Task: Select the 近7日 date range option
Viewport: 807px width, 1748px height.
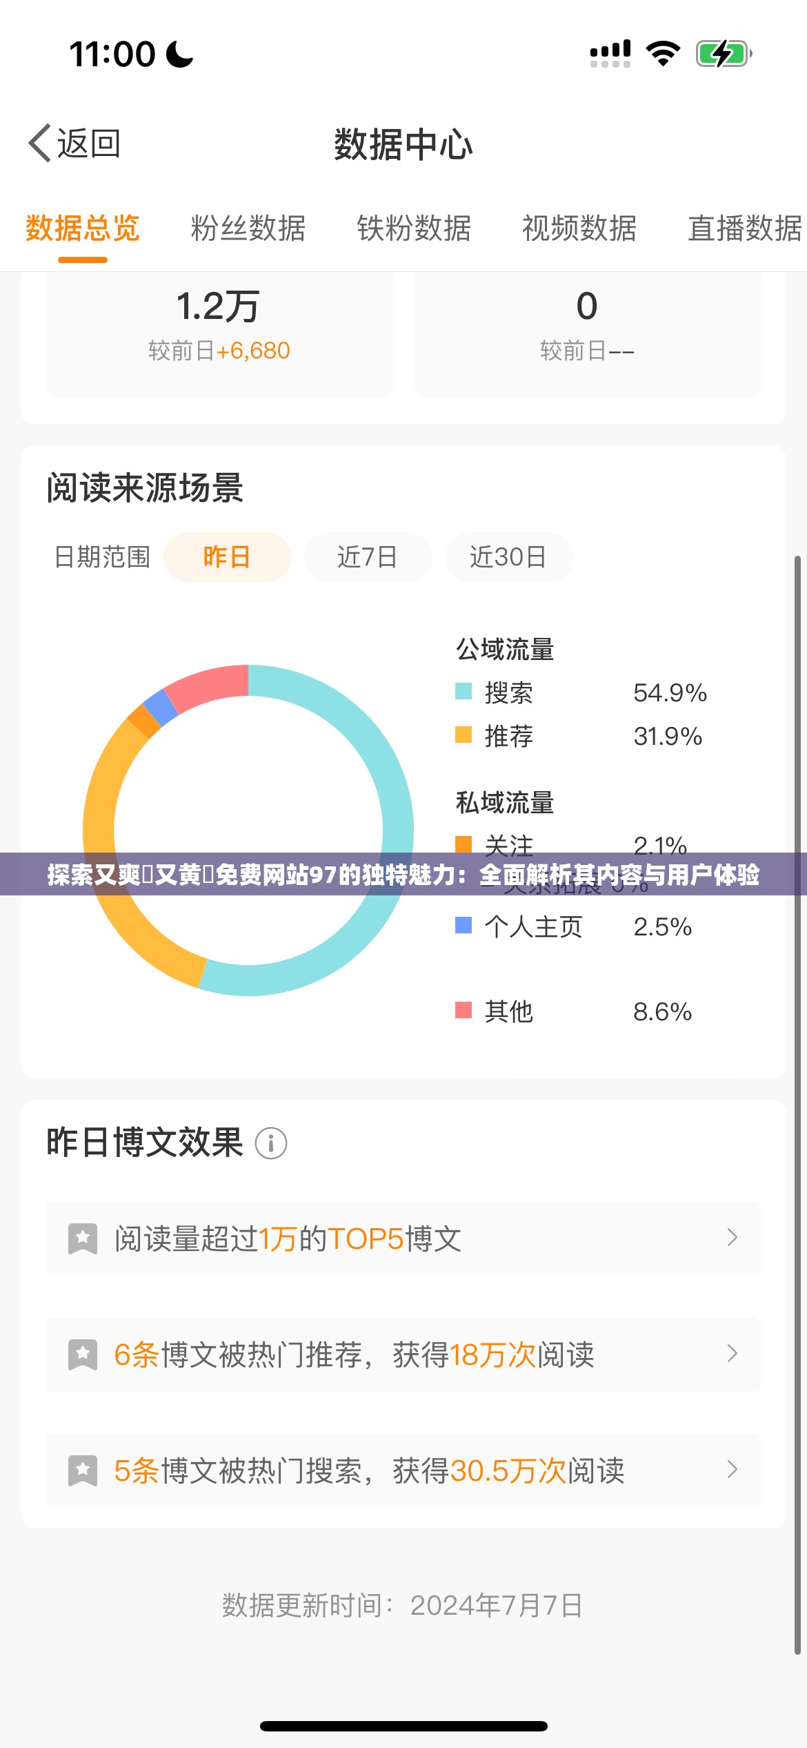Action: (368, 557)
